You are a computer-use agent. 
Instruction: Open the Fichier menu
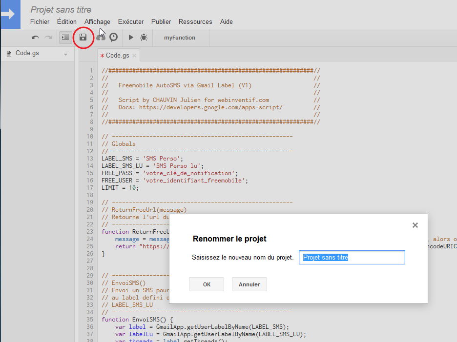[x=40, y=22]
